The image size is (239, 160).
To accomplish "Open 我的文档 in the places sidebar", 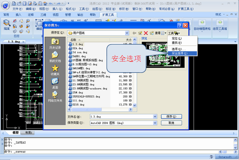I will coord(55,57).
